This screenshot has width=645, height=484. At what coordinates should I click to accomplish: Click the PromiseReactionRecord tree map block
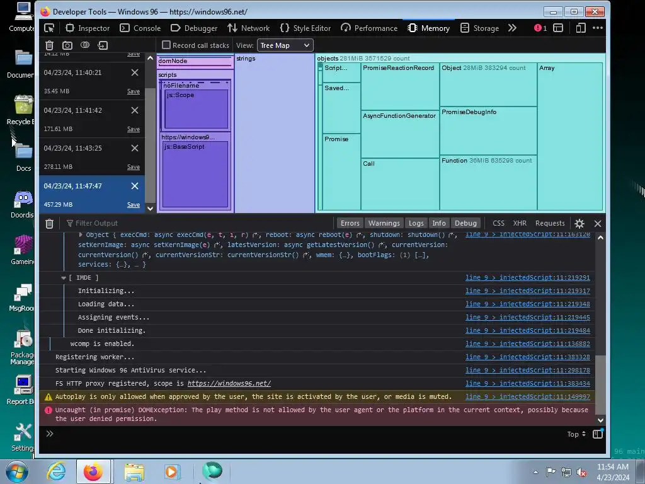coord(400,86)
